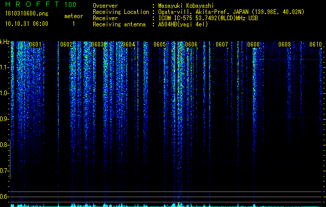Select the filename 1010310600.png
The width and height of the screenshot is (326, 207).
pyautogui.click(x=27, y=14)
